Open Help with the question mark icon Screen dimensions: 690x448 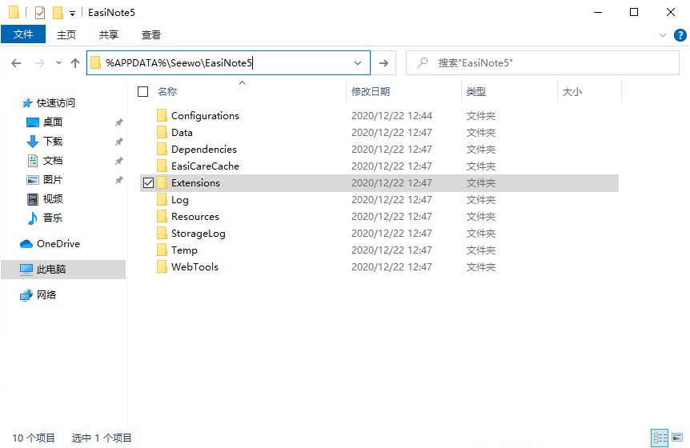680,35
